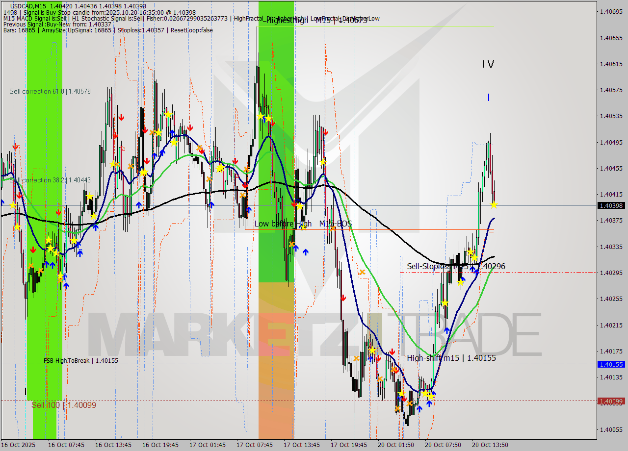Image resolution: width=628 pixels, height=451 pixels.
Task: Click the Sell correction 61.8 | 1.40579 text label
Action: (x=49, y=91)
